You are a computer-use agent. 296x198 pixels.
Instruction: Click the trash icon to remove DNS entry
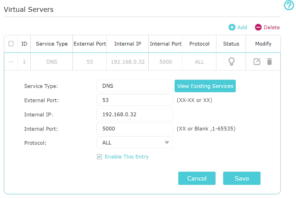click(x=269, y=62)
